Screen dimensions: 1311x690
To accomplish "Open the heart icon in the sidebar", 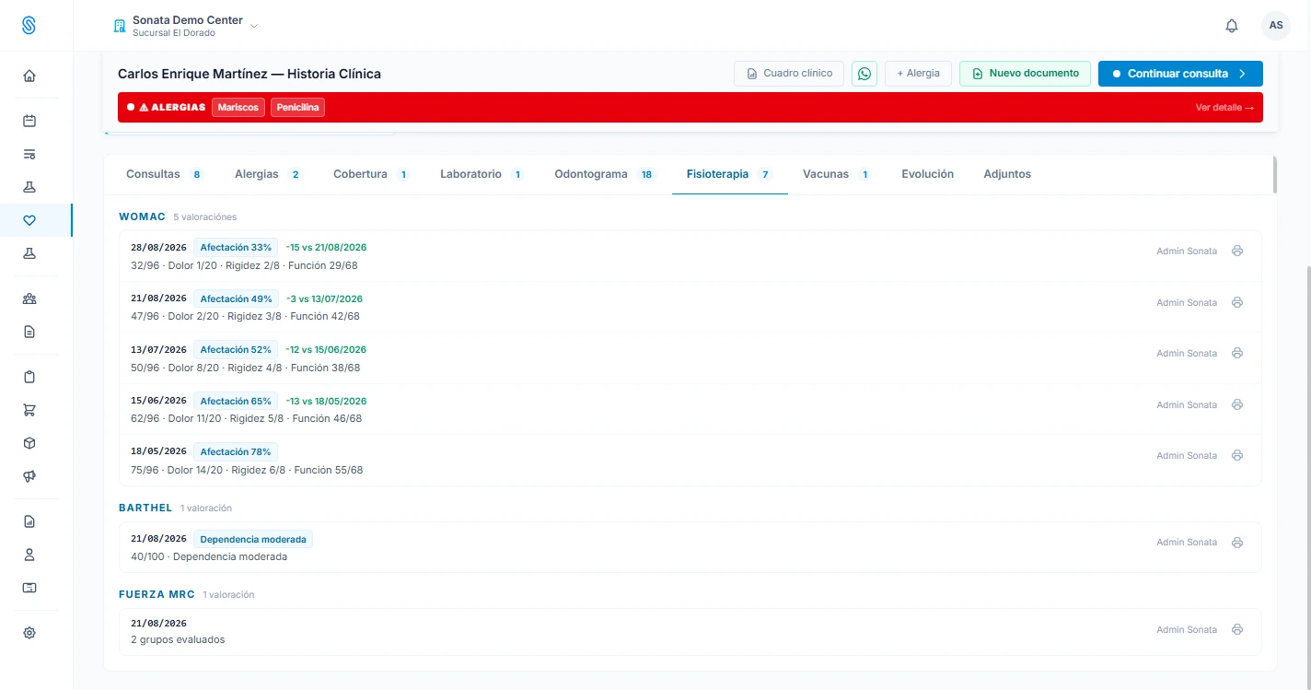I will 29,220.
